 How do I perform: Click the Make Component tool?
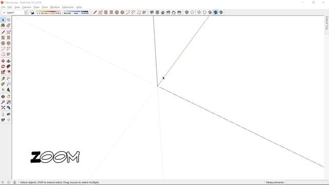(8, 20)
